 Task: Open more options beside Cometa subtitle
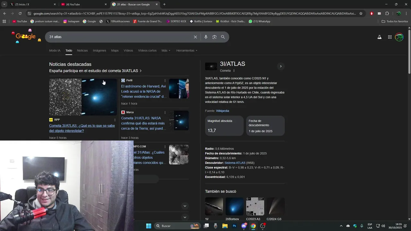point(234,71)
